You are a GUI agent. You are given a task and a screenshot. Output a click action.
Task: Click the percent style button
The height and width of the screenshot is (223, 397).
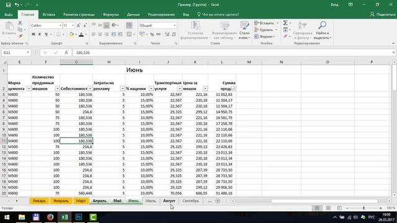tap(152, 35)
